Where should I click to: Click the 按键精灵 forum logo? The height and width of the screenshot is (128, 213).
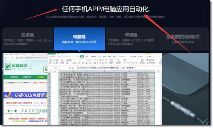(x=18, y=67)
